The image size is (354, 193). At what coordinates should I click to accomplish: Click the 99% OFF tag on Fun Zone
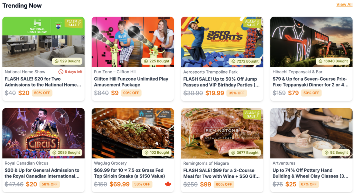pos(131,93)
